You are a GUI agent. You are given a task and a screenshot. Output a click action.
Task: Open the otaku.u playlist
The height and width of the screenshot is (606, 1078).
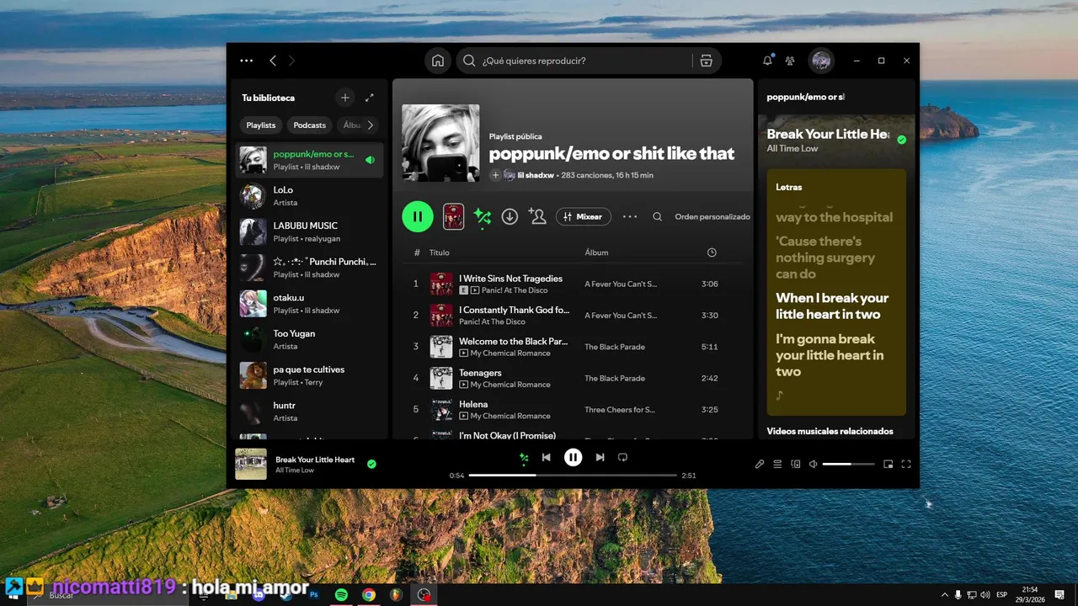pos(308,304)
